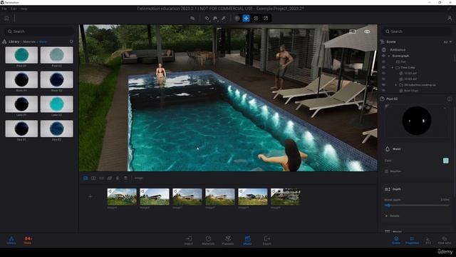Toggle visibility of Scene graph row

coord(383,56)
